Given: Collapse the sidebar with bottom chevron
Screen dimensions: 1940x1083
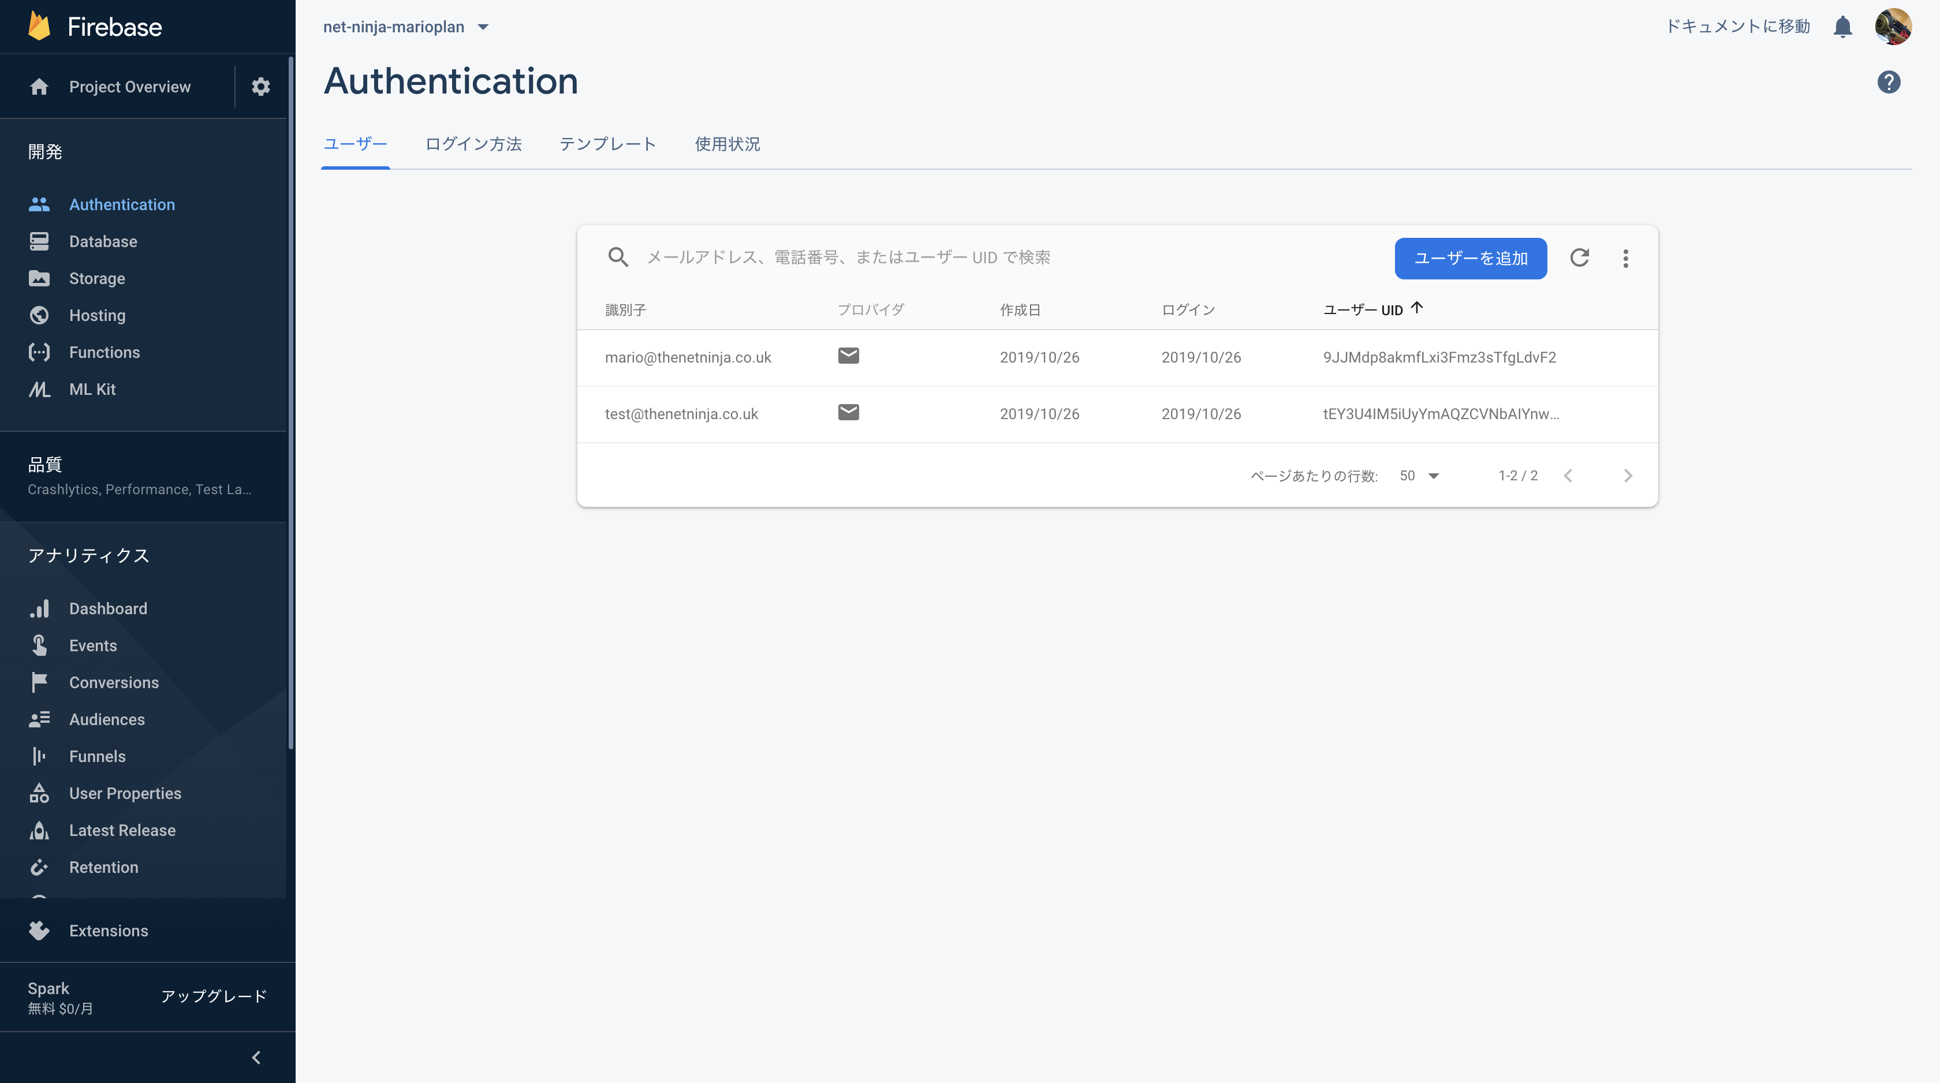Looking at the screenshot, I should click(256, 1058).
